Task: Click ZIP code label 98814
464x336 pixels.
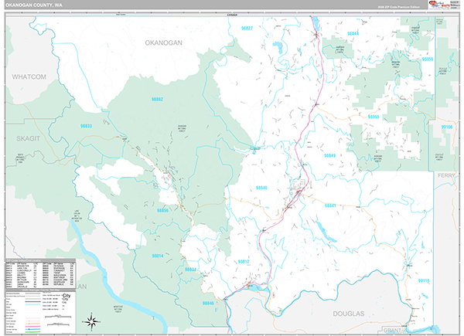Action: click(158, 256)
